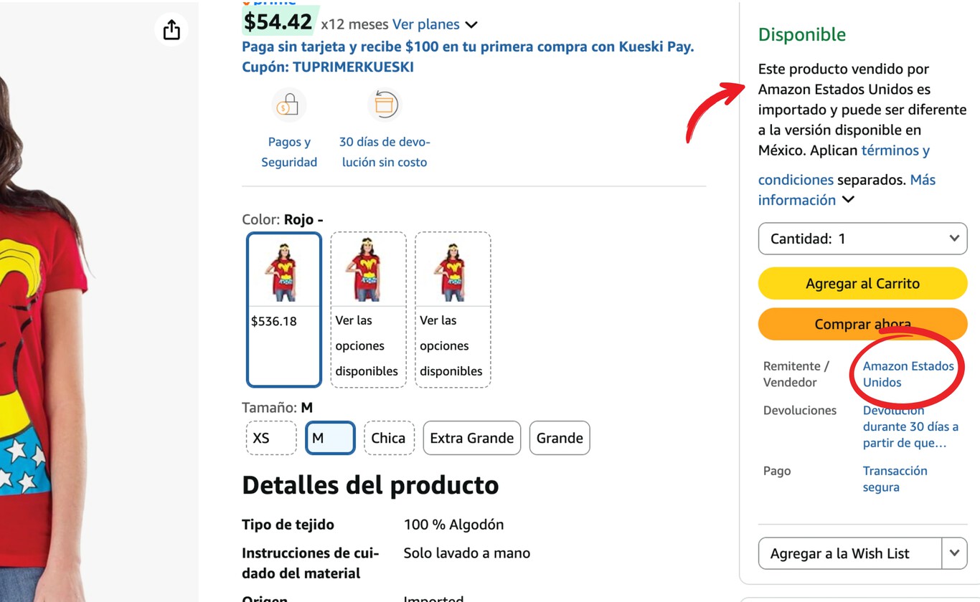Open the share icon on the product image

coord(171,29)
